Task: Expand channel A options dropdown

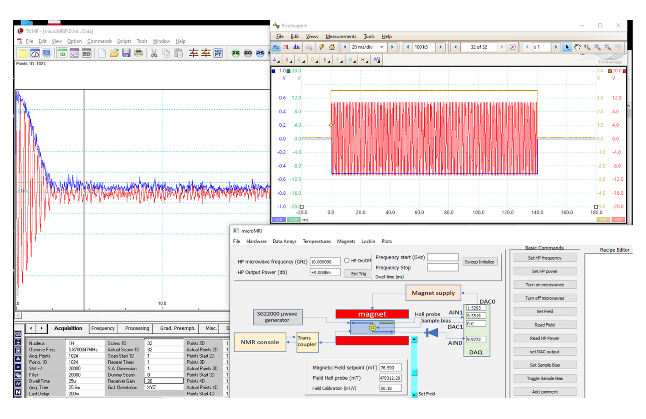Action: tap(276, 60)
